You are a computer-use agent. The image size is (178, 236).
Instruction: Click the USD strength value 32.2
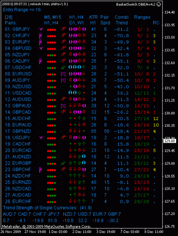click(82, 221)
